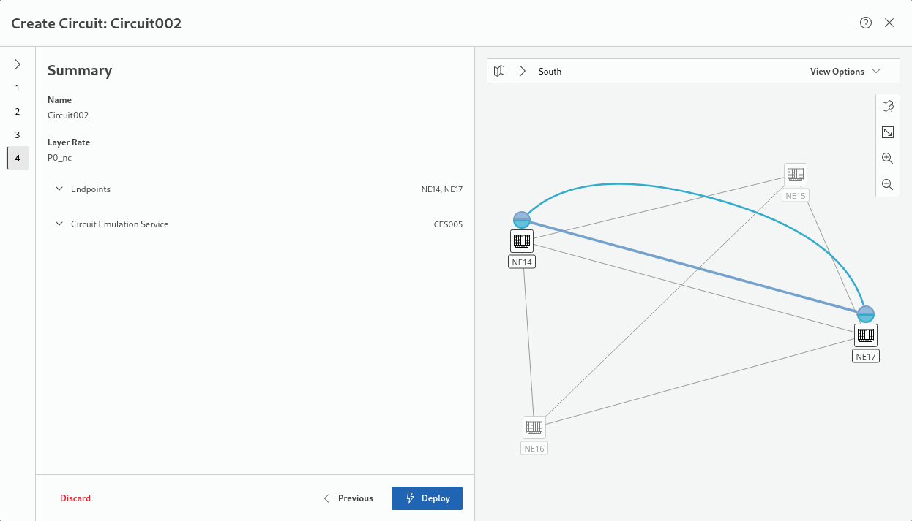This screenshot has height=521, width=912.
Task: Click the fit-to-screen map icon
Action: (887, 132)
